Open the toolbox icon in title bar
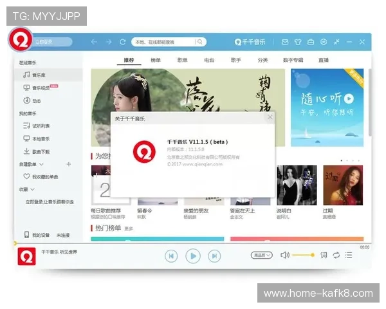386x309 pixels. click(x=311, y=42)
